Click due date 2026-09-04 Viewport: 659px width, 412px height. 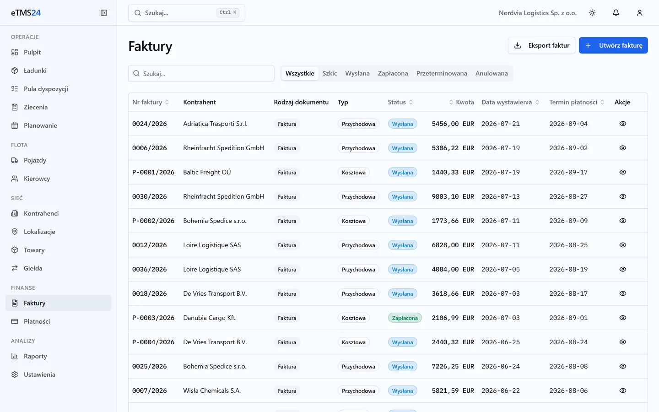568,124
